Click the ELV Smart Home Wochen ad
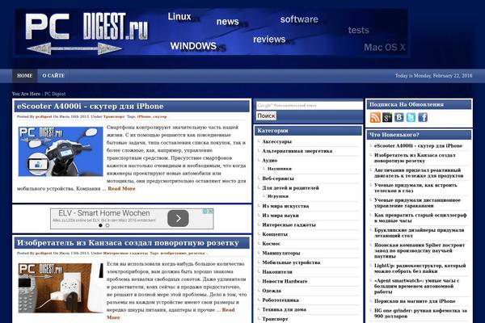 pos(132,219)
